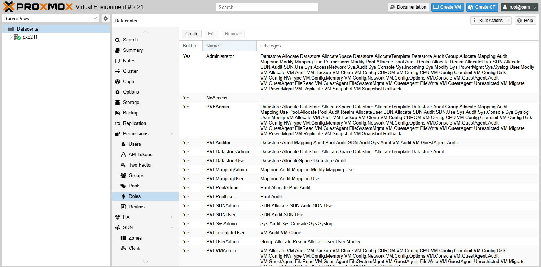
Task: Click the Ceph icon in the sidebar
Action: (118, 81)
